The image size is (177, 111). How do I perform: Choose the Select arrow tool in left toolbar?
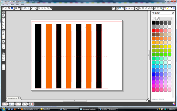pos(3,12)
